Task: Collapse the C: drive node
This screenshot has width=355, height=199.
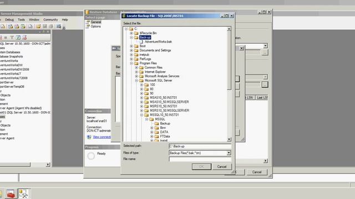Action: pyautogui.click(x=126, y=29)
